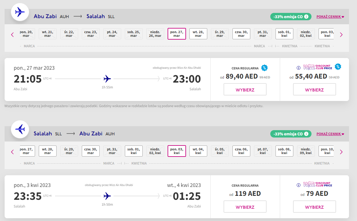Open CO emission info icon on return flight

[x=306, y=134]
